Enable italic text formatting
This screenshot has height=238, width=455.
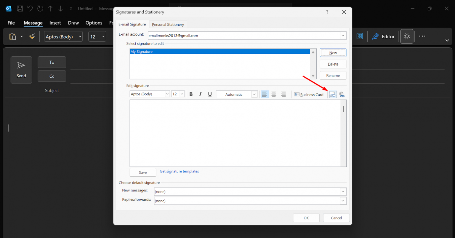pos(200,94)
